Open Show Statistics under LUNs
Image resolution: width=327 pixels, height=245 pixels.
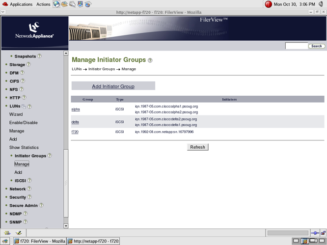point(24,147)
